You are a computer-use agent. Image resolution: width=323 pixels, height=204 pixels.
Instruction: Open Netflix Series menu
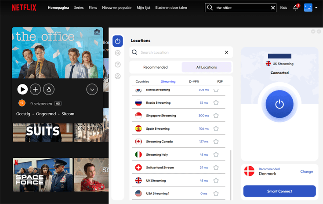point(79,7)
